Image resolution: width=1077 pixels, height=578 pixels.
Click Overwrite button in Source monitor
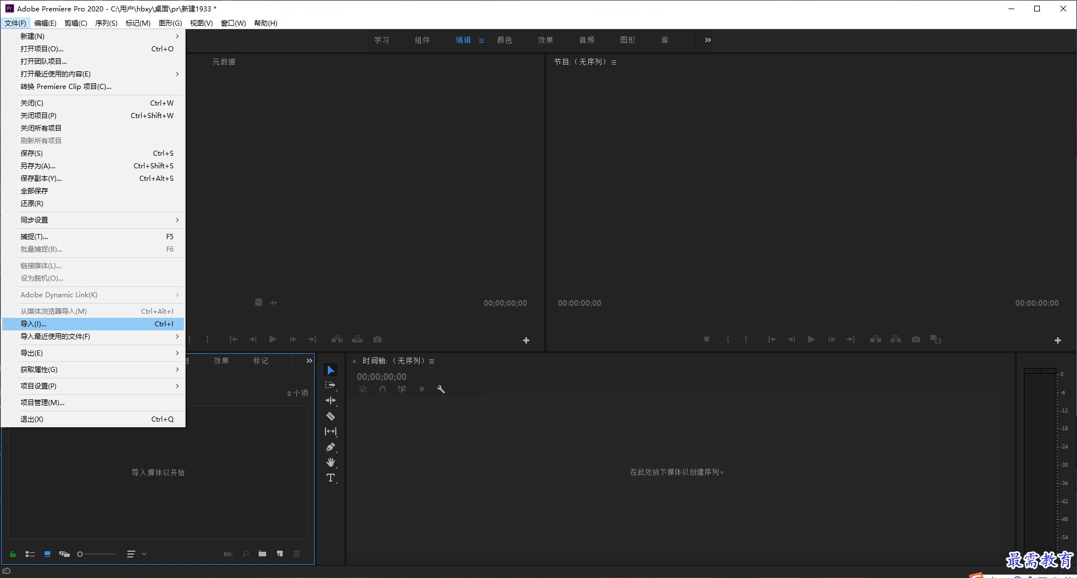[x=357, y=339]
